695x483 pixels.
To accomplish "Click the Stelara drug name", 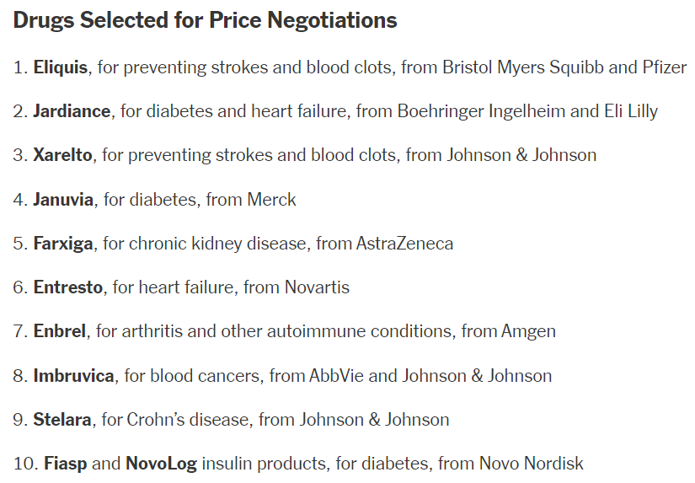I will [x=62, y=420].
